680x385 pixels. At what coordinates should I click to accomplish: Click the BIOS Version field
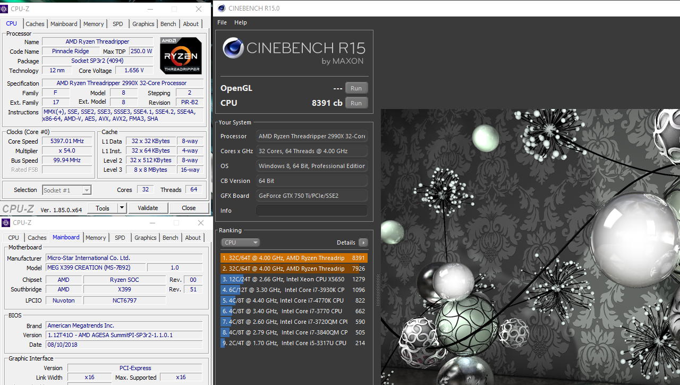point(124,335)
